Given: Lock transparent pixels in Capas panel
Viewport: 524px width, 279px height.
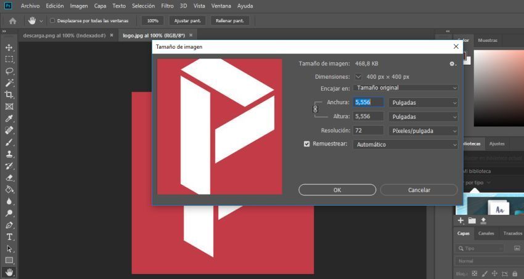Looking at the screenshot, I should (474, 273).
